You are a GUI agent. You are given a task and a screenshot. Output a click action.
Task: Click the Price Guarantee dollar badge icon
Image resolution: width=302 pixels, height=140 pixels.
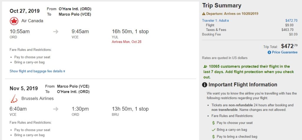(269, 52)
